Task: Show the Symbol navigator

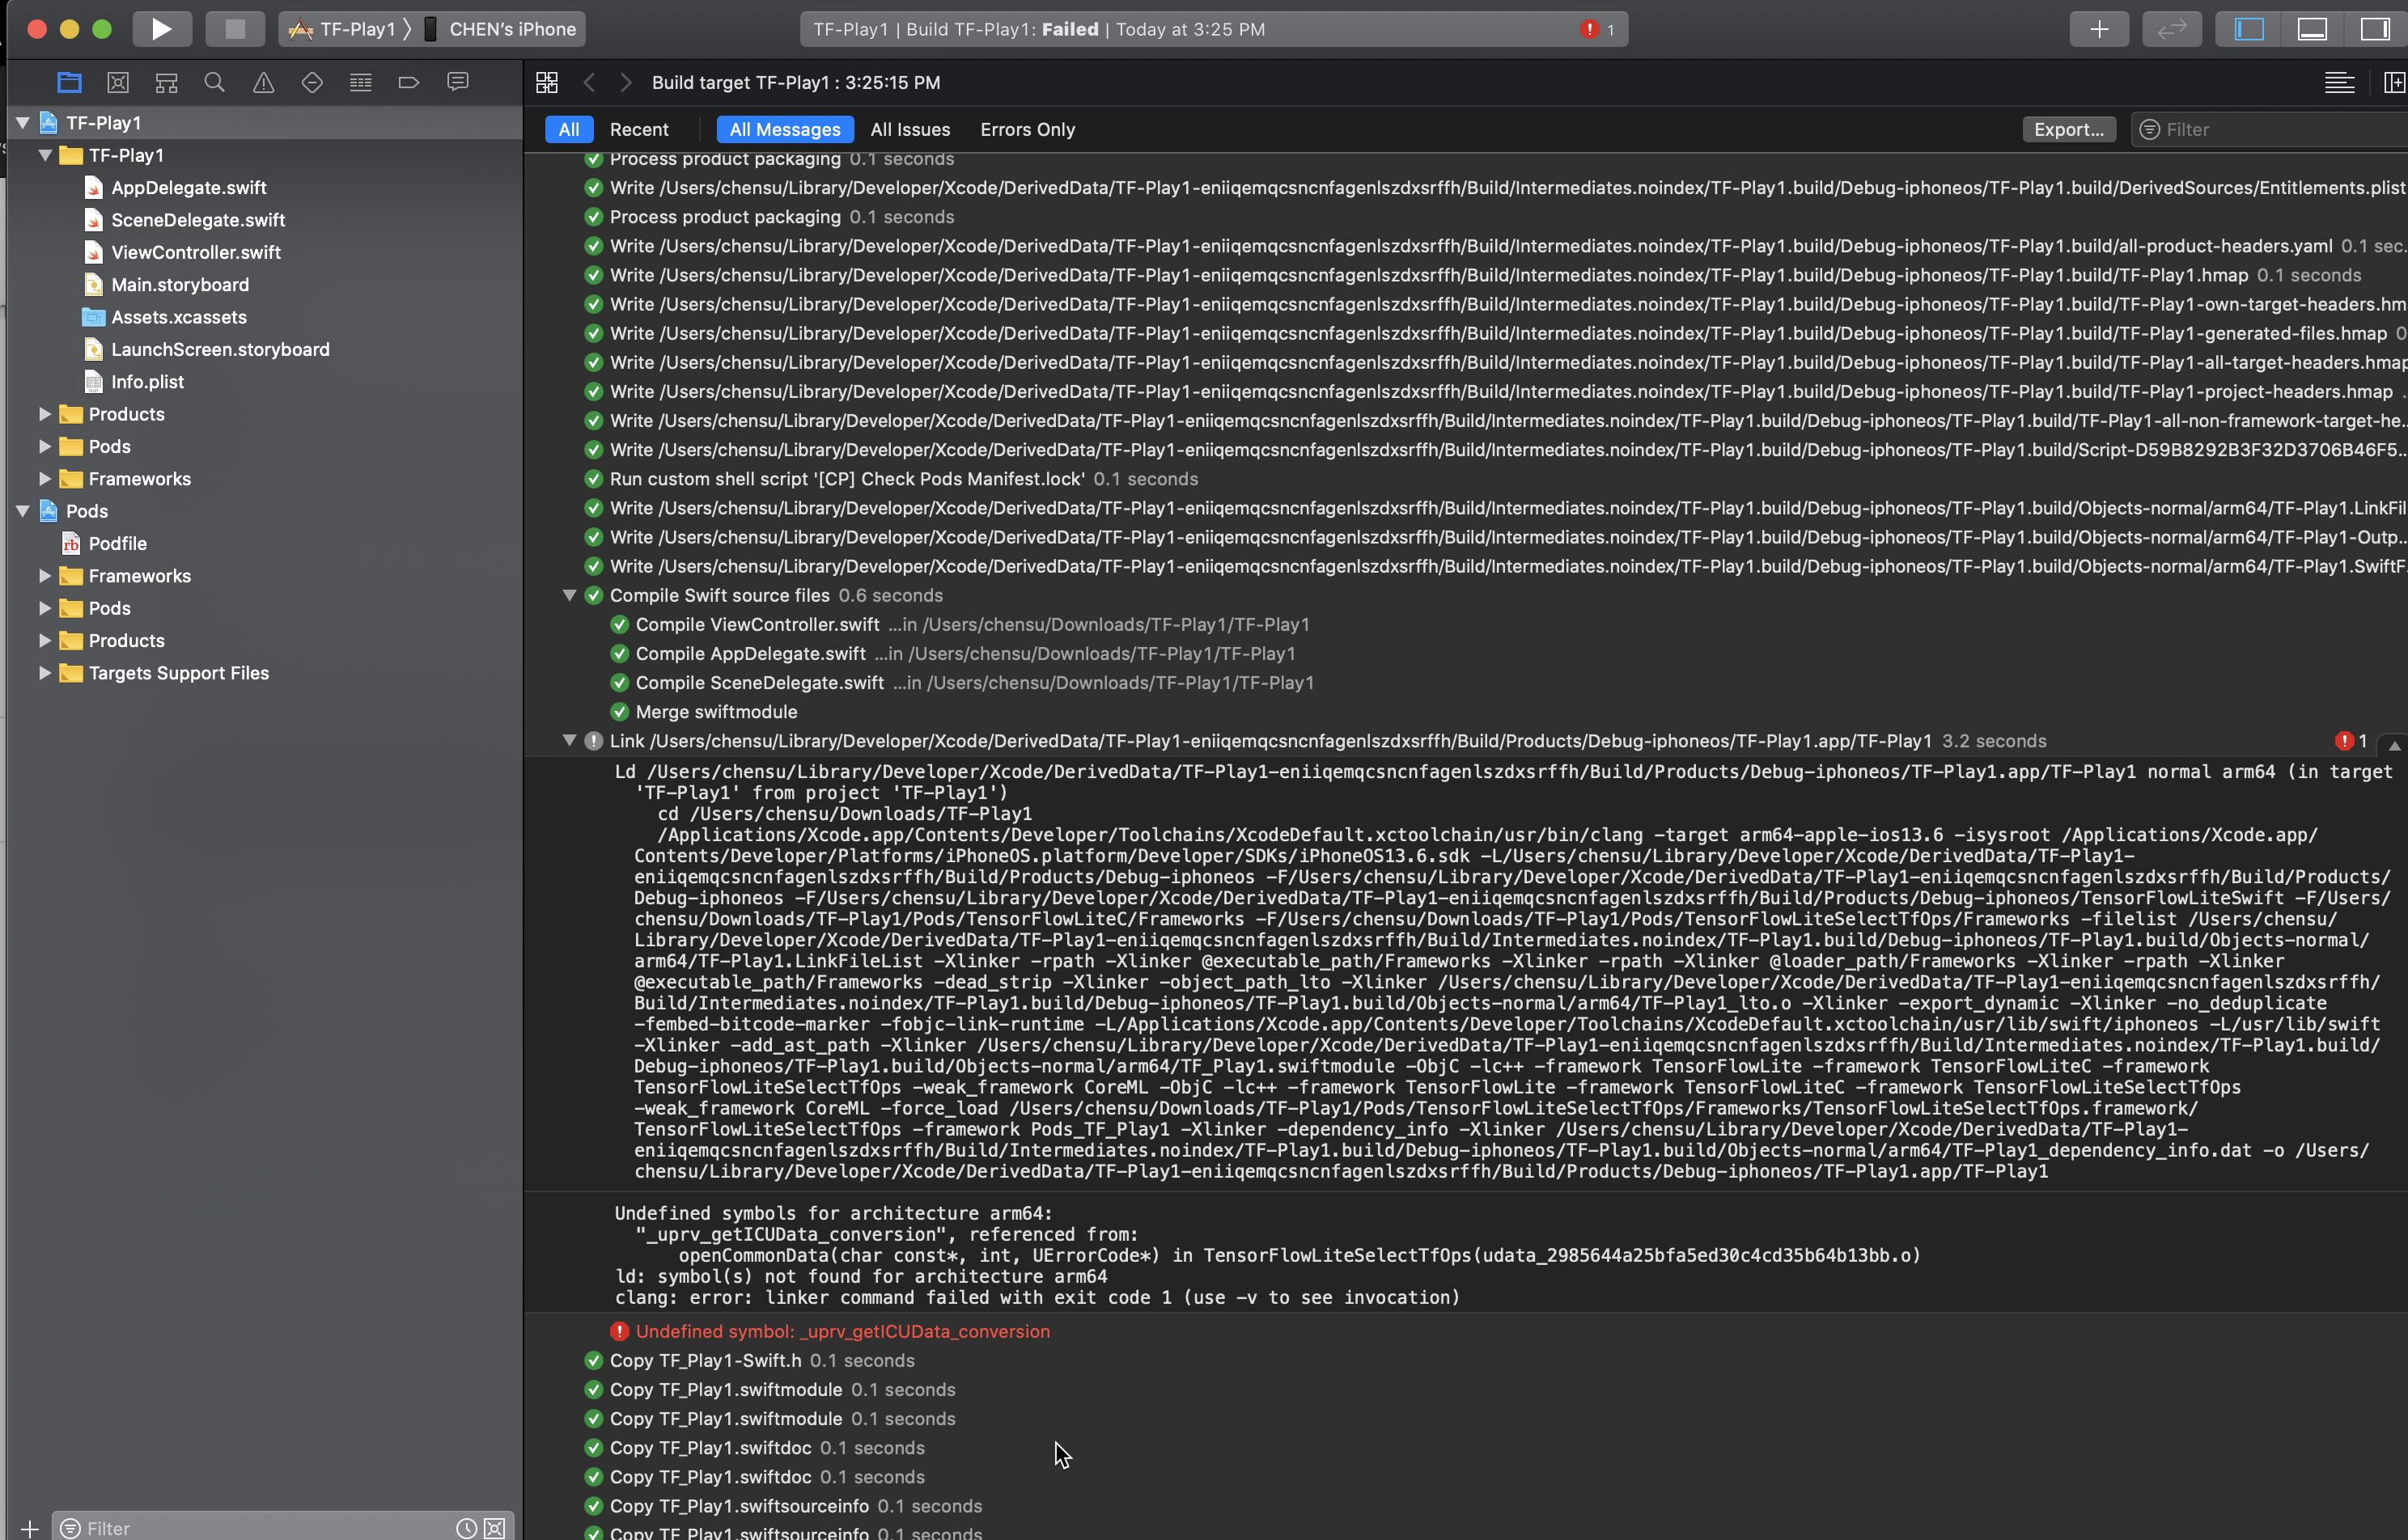Action: tap(167, 82)
